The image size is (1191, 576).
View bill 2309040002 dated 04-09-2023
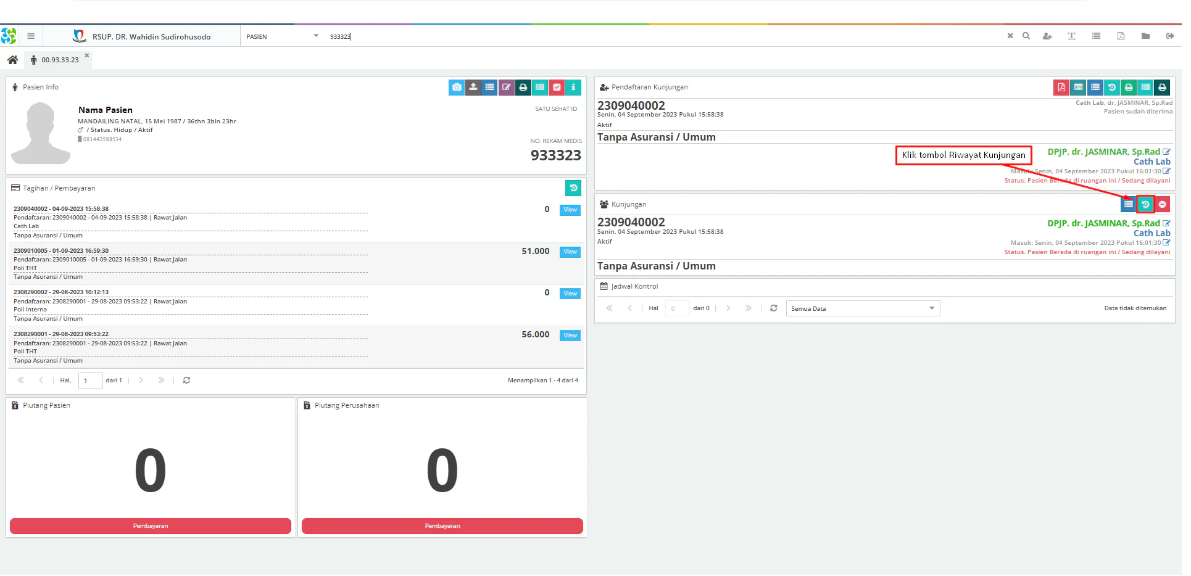tap(570, 210)
